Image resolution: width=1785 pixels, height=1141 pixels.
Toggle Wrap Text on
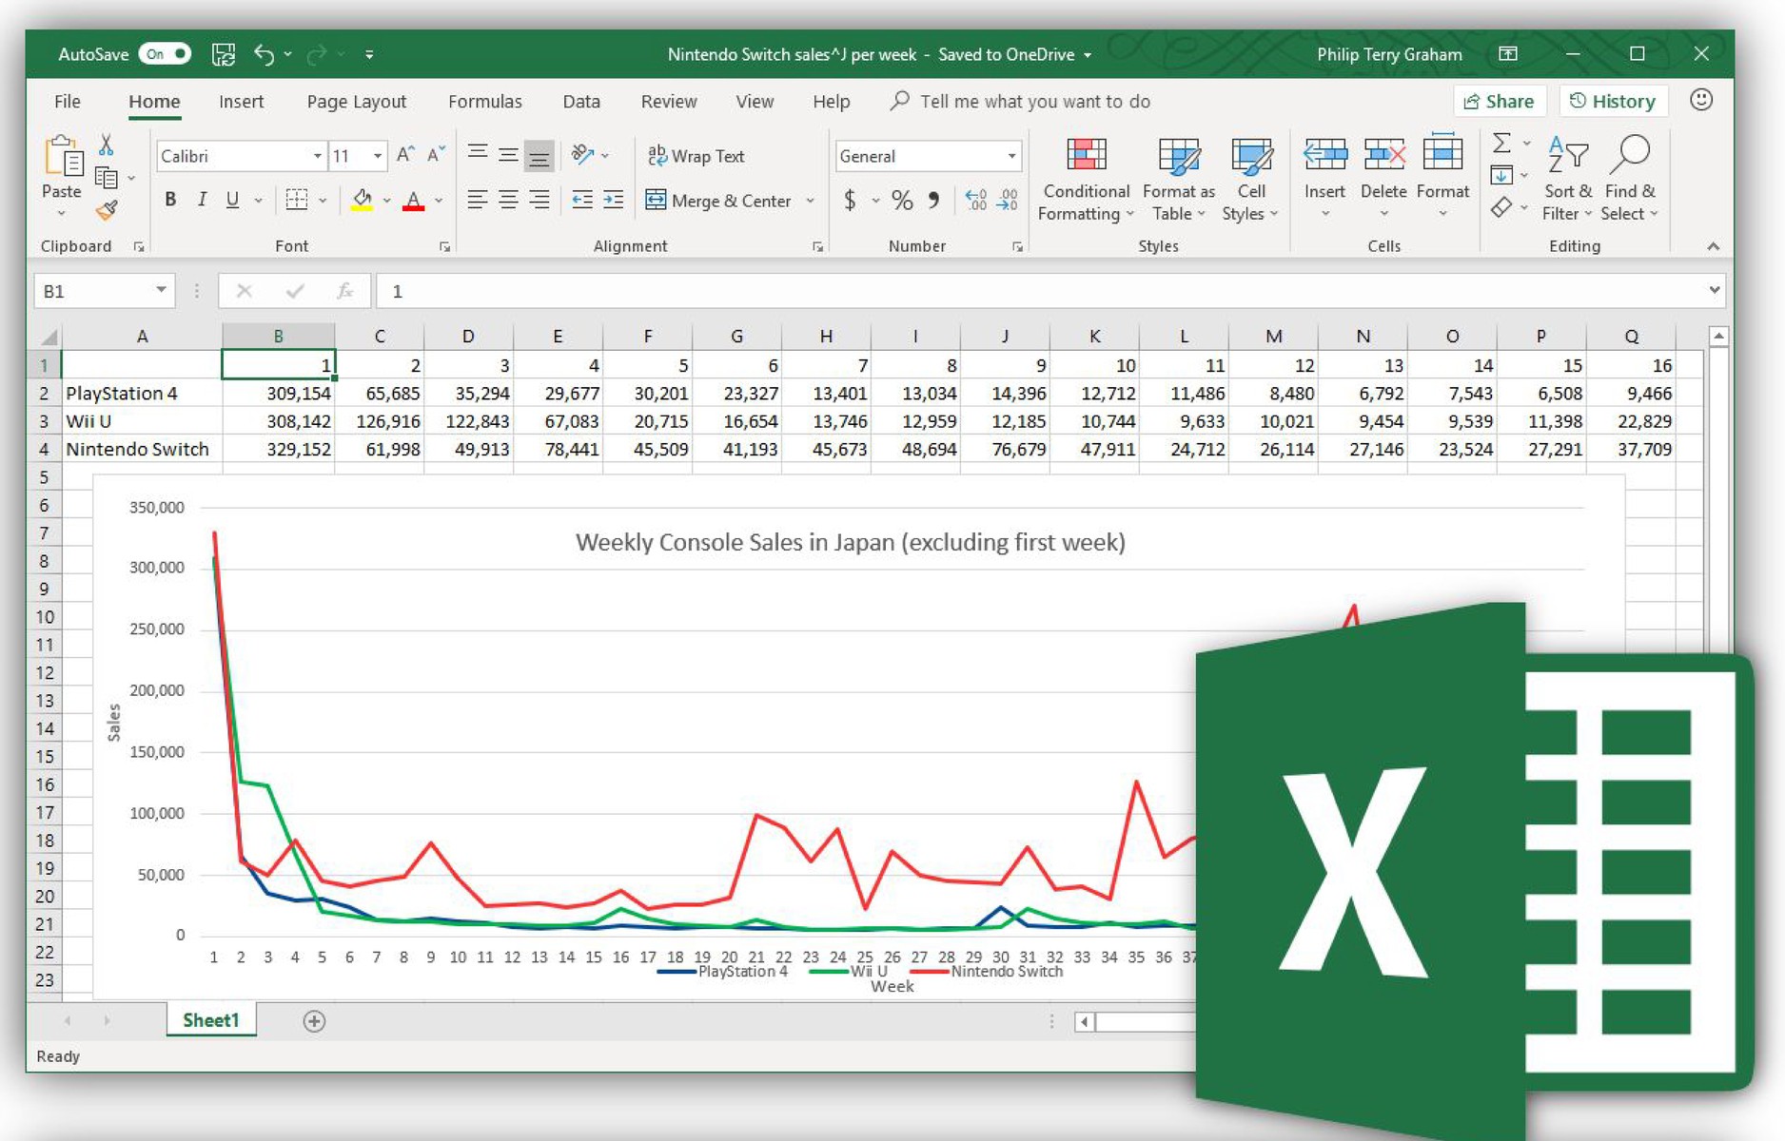tap(696, 156)
